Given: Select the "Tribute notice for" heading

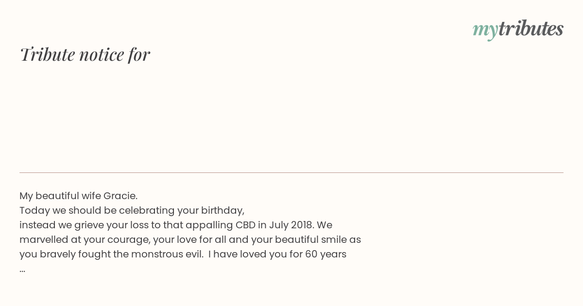Looking at the screenshot, I should 85,54.
